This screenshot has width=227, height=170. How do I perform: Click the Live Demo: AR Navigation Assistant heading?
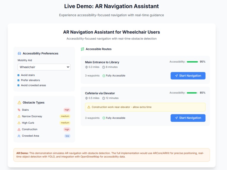coord(112,6)
